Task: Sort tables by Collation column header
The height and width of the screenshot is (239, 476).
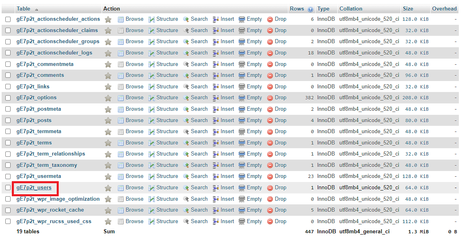Action: 351,9
